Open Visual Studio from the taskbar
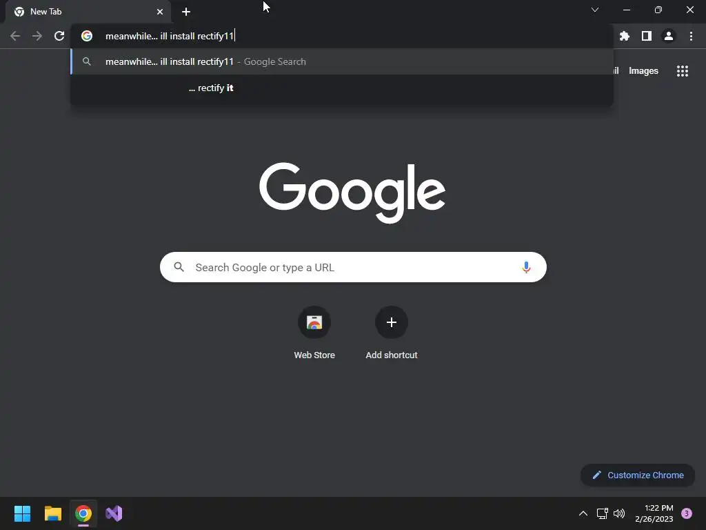The width and height of the screenshot is (706, 530). coord(114,513)
